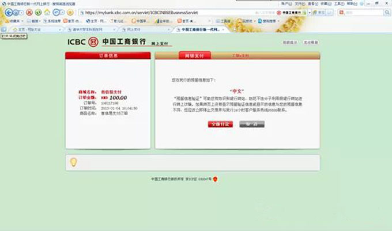Image resolution: width=392 pixels, height=231 pixels.
Task: Switch to the 主页-网址大全 tab
Action: [36, 29]
